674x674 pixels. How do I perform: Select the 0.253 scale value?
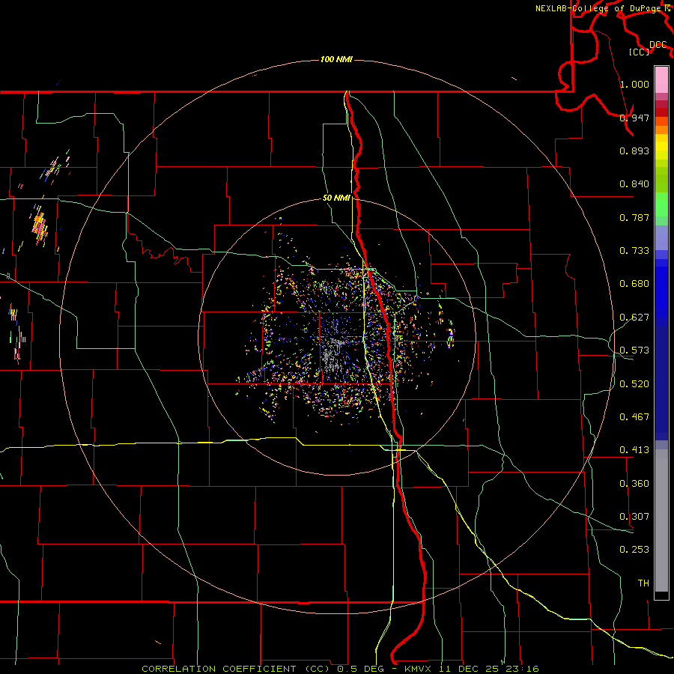tap(634, 550)
